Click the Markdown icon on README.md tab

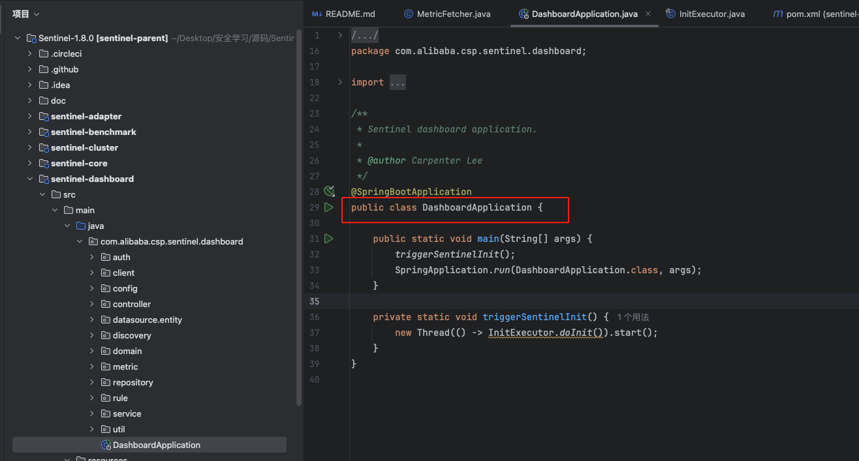(x=317, y=14)
